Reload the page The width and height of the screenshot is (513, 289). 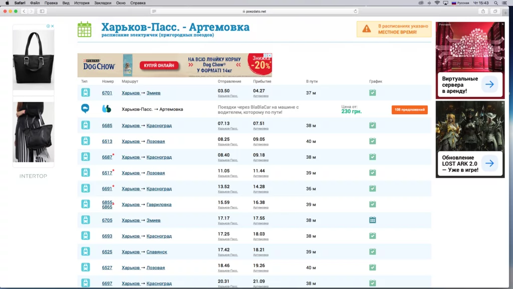coord(355,11)
